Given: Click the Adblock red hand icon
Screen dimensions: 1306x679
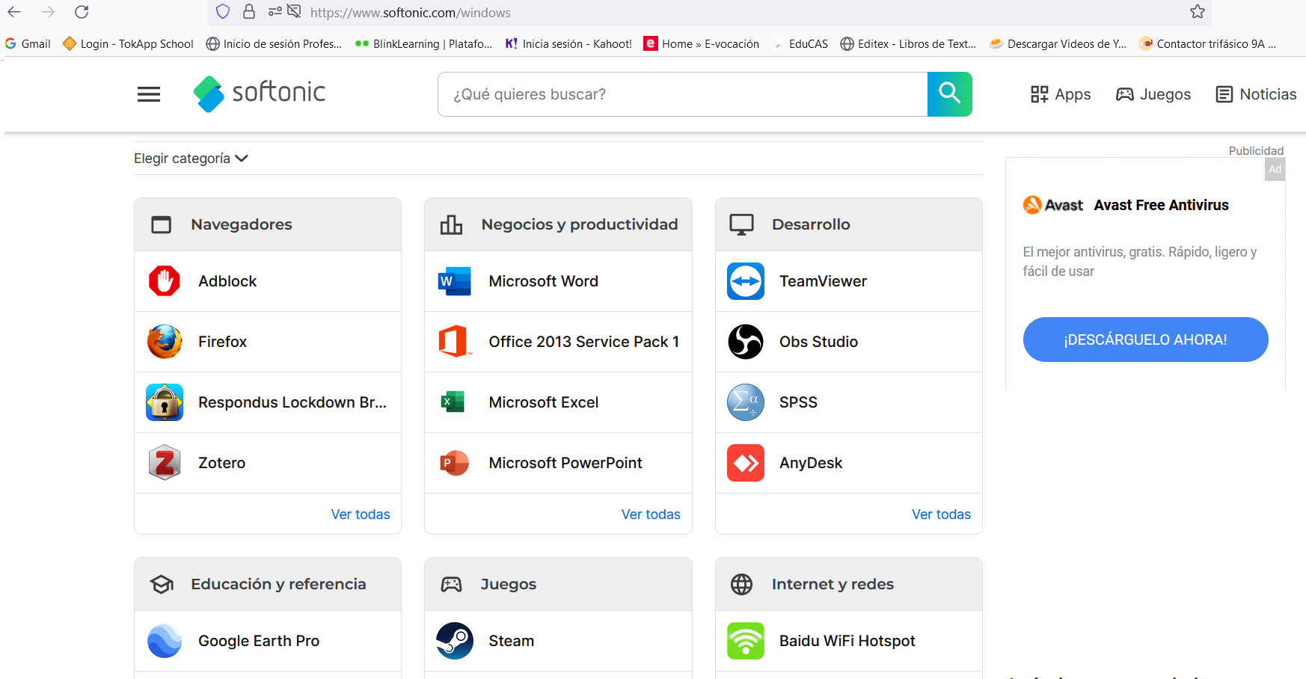Looking at the screenshot, I should (x=165, y=281).
